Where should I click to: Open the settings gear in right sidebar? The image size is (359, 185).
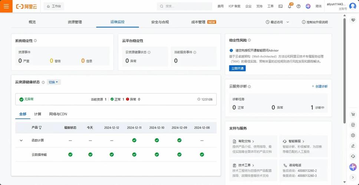point(353,135)
